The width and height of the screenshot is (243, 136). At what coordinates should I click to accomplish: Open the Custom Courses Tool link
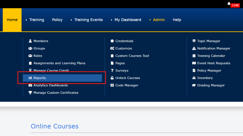[132, 56]
